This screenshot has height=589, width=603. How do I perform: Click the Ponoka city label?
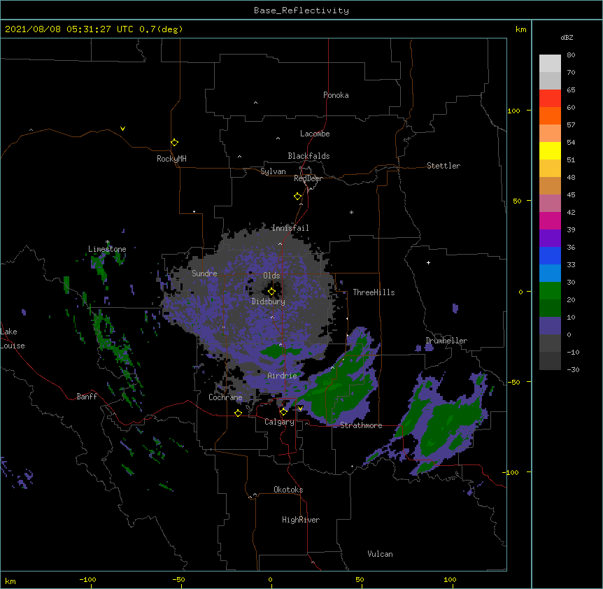click(336, 95)
